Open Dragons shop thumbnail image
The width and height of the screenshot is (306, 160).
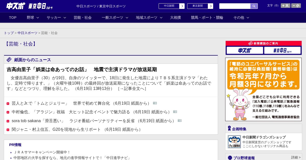coord(234,142)
